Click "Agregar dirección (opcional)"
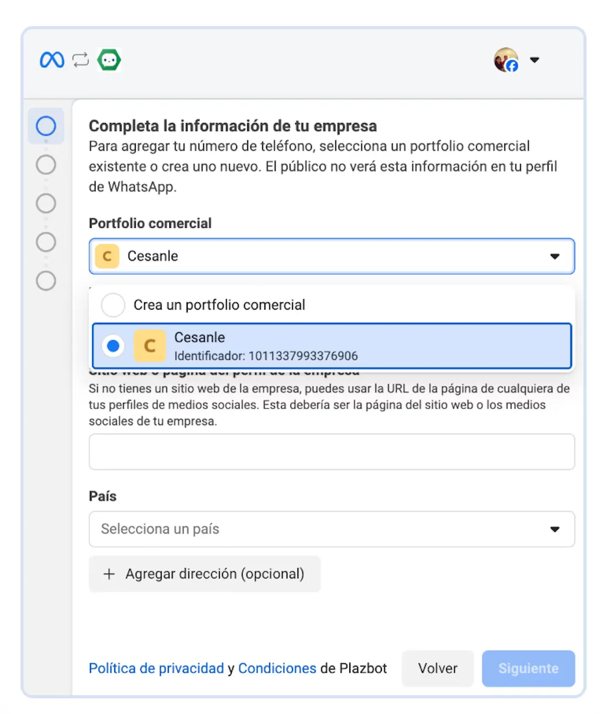Image resolution: width=607 pixels, height=714 pixels. (x=205, y=574)
